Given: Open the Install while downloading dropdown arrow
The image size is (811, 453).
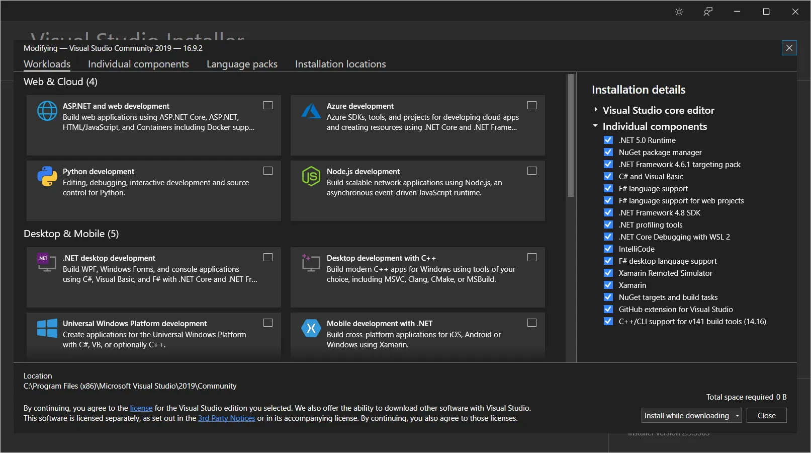Looking at the screenshot, I should (x=737, y=416).
